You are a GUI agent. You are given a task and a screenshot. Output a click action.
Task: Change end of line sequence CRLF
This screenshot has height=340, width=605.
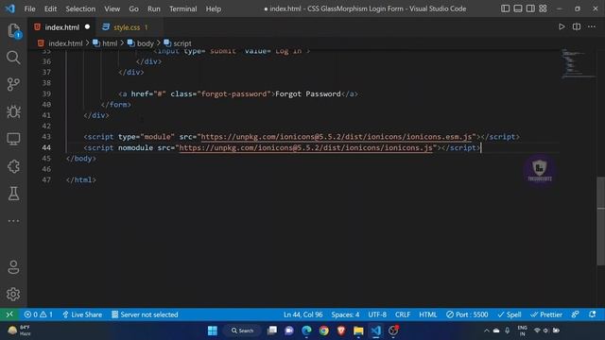point(403,314)
